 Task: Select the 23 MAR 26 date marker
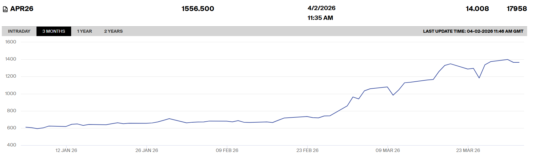[468, 150]
